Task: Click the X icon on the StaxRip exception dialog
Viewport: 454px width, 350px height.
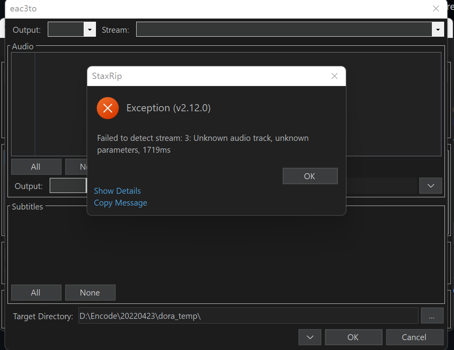Action: tap(334, 76)
